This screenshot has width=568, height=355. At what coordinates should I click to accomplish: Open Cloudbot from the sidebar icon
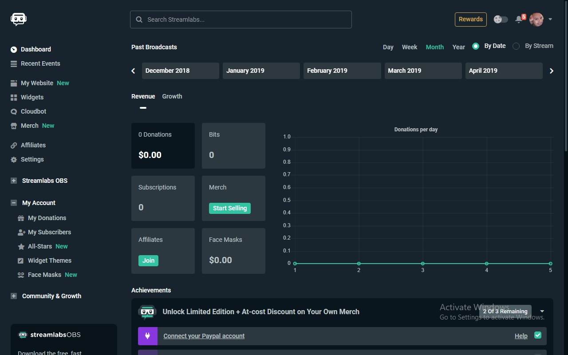click(x=14, y=111)
